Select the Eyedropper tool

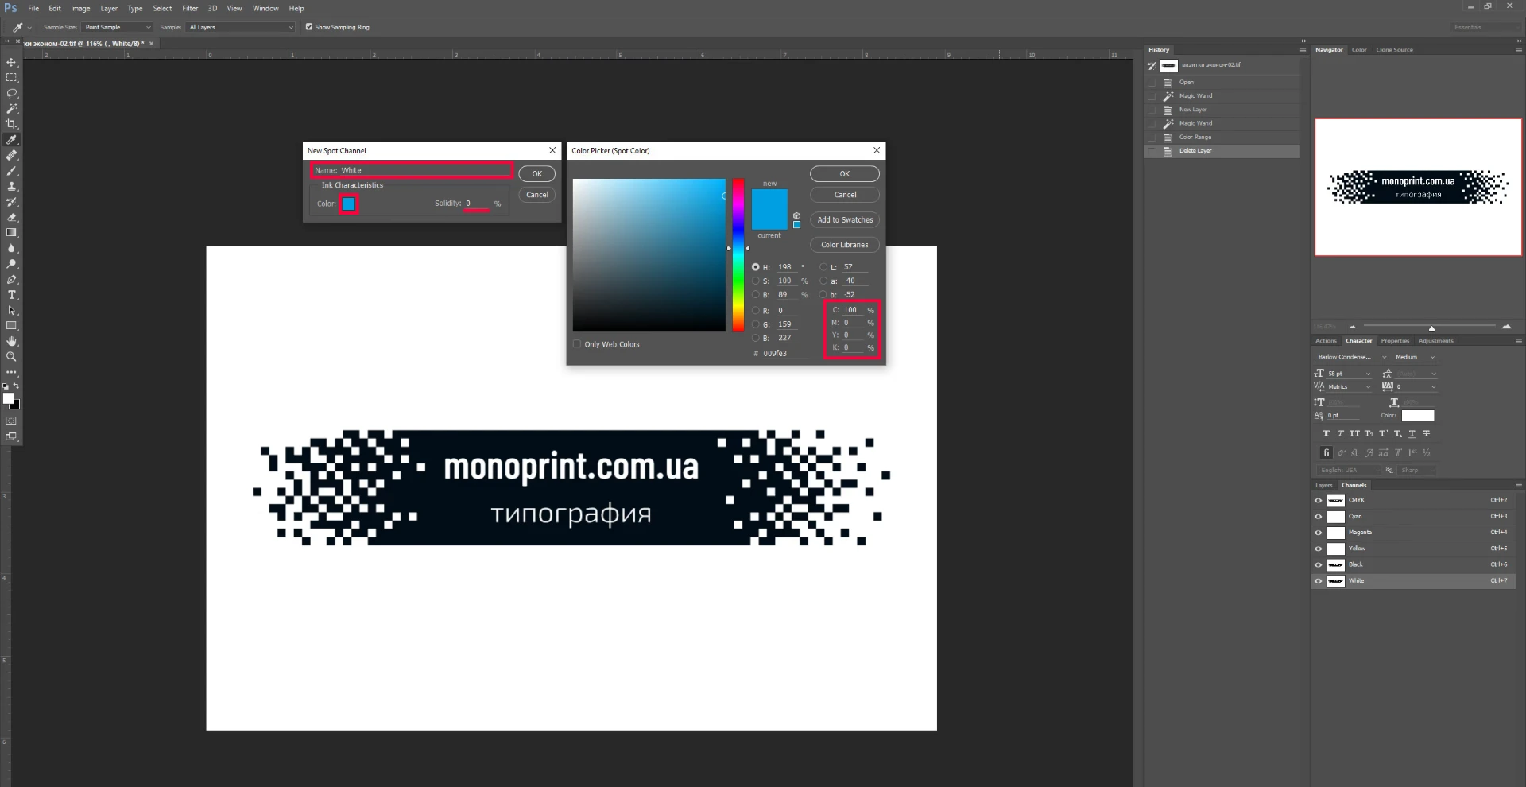click(x=11, y=140)
